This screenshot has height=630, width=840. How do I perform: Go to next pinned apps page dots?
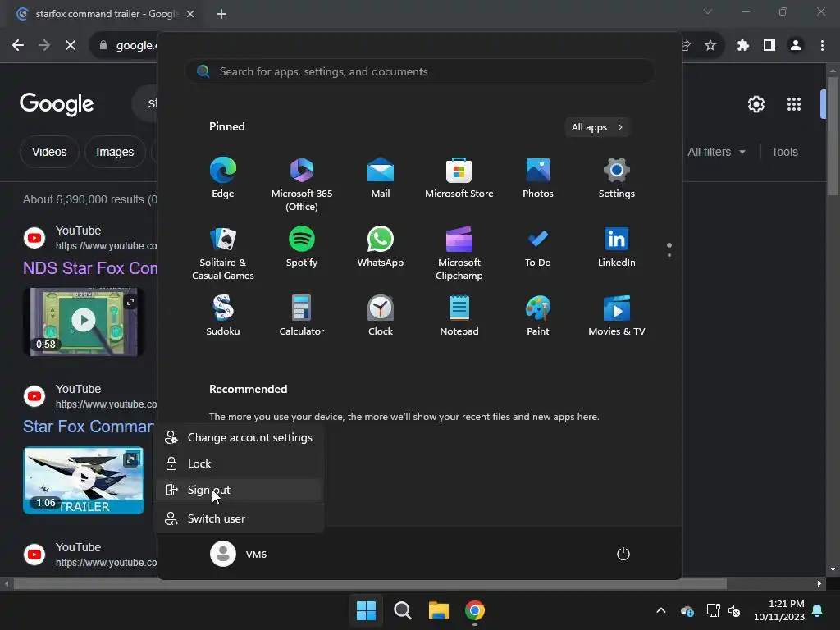pos(669,250)
